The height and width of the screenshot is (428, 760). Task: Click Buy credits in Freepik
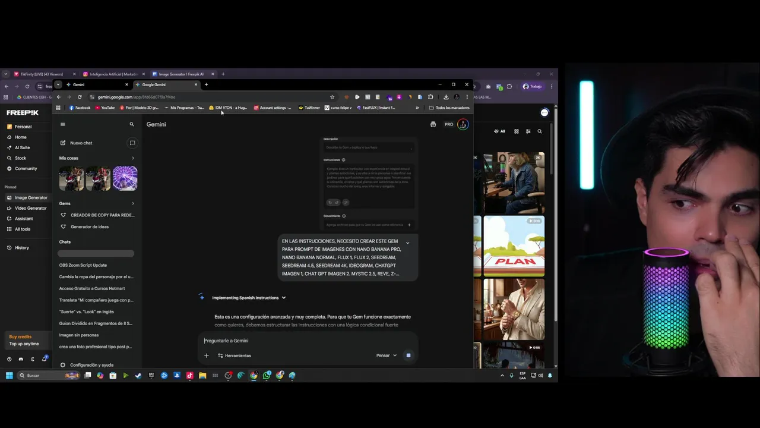pyautogui.click(x=20, y=336)
